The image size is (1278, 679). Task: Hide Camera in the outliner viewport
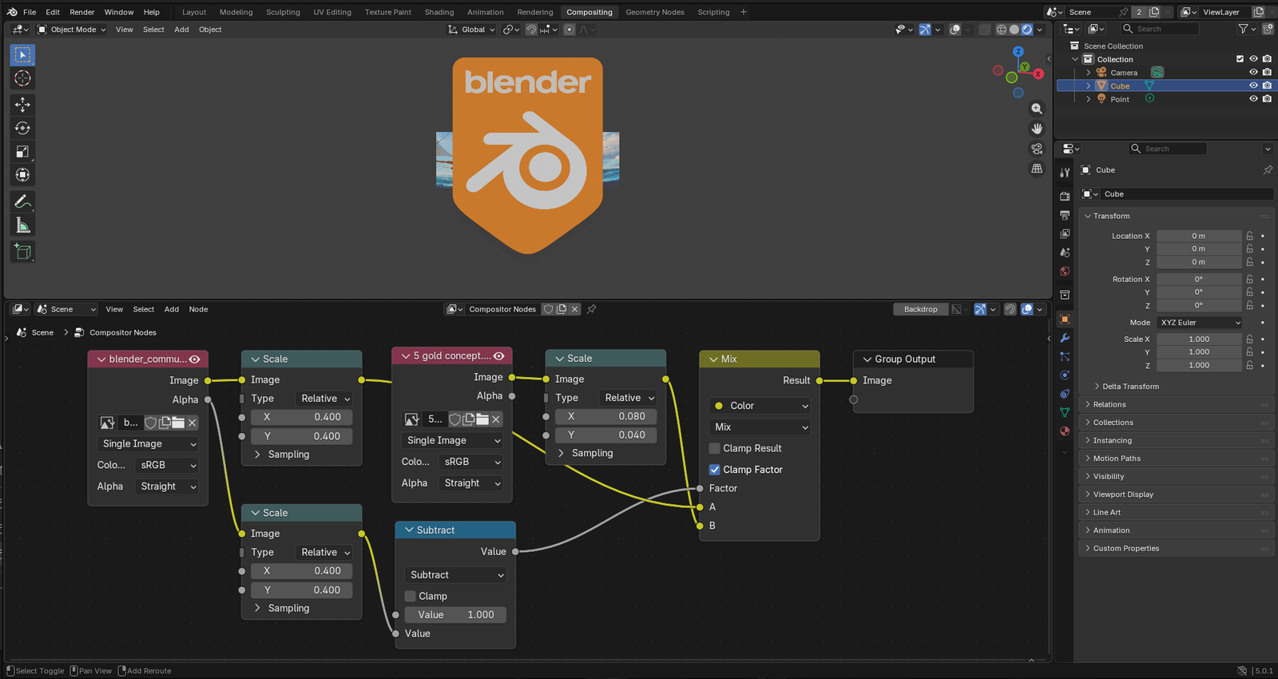[x=1253, y=73]
